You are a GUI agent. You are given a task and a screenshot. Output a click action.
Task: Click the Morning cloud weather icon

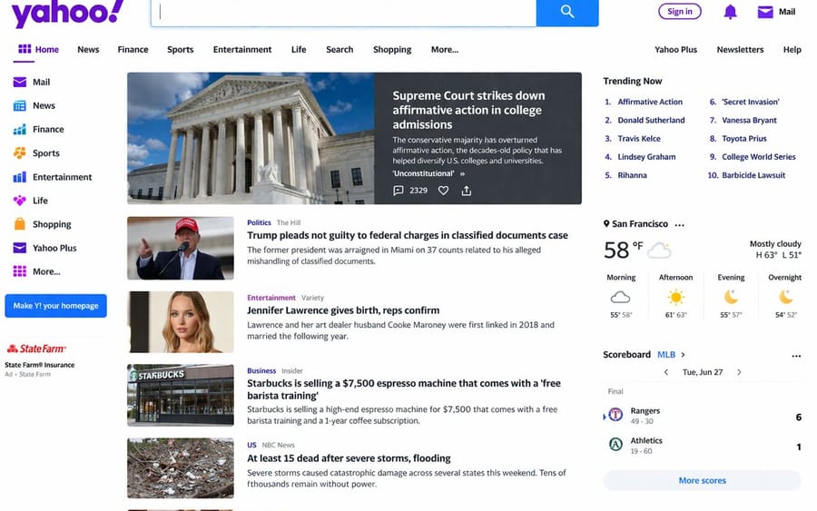620,298
